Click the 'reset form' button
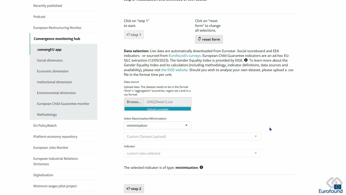This screenshot has width=346, height=195. [209, 39]
